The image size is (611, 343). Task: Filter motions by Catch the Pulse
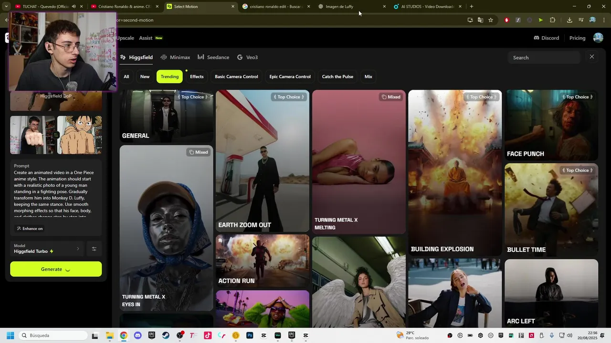[337, 77]
